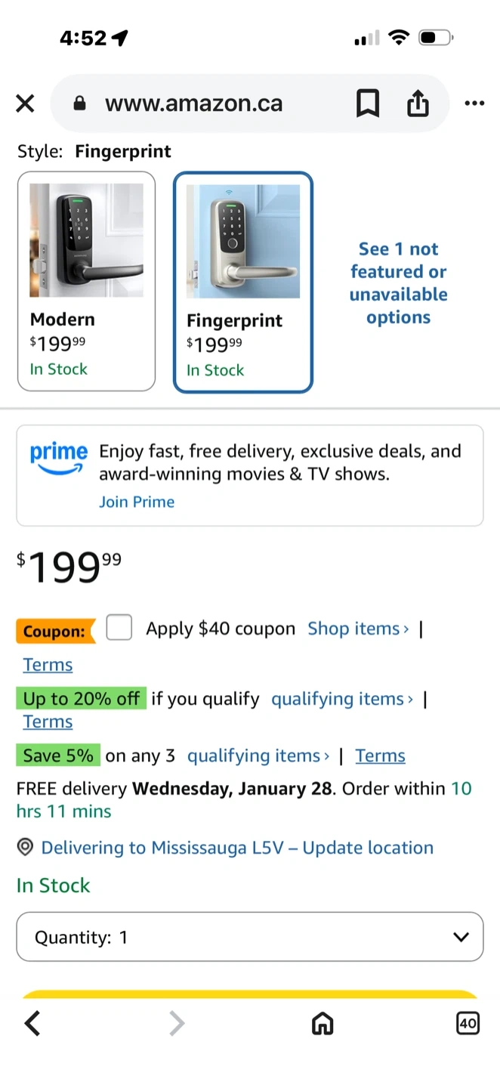The height and width of the screenshot is (1088, 500).
Task: Click Update location delivery link
Action: (x=368, y=848)
